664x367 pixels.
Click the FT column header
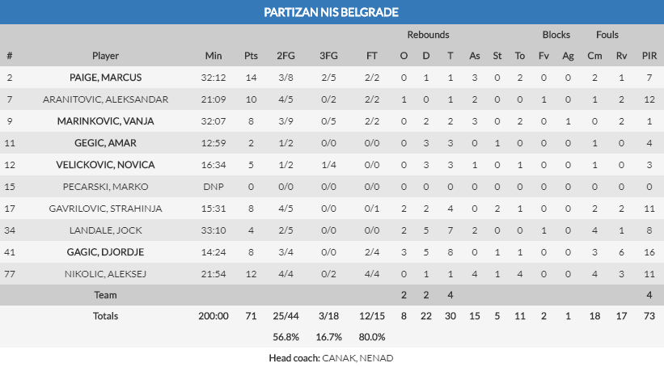click(x=372, y=56)
